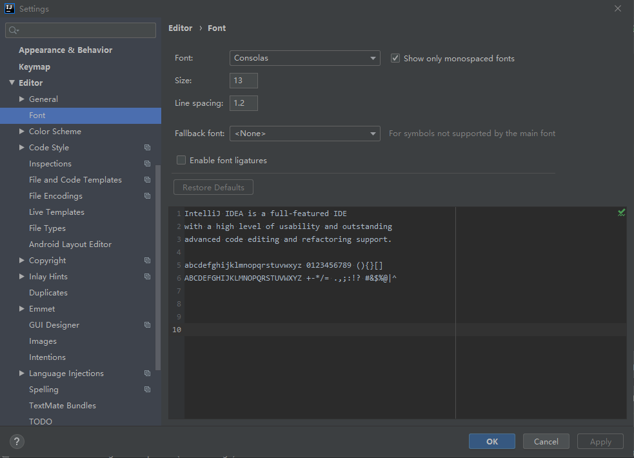
Task: Click the green inspection checkmark in preview
Action: (621, 213)
